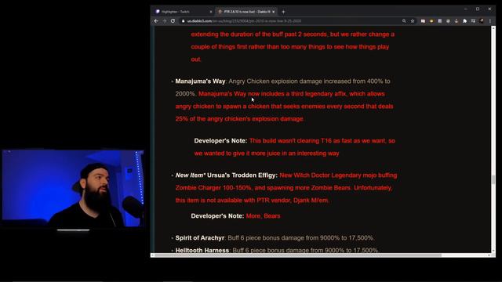Click "Developer's Note:" about clearing T16
502x282 pixels.
tap(220, 141)
